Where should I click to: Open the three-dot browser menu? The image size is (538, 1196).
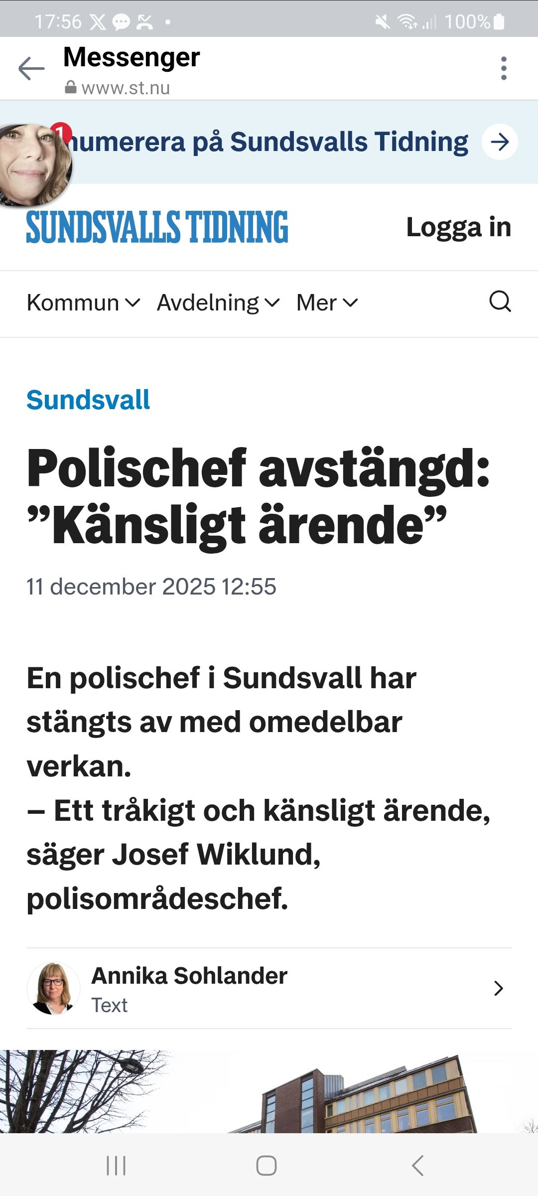(x=504, y=68)
